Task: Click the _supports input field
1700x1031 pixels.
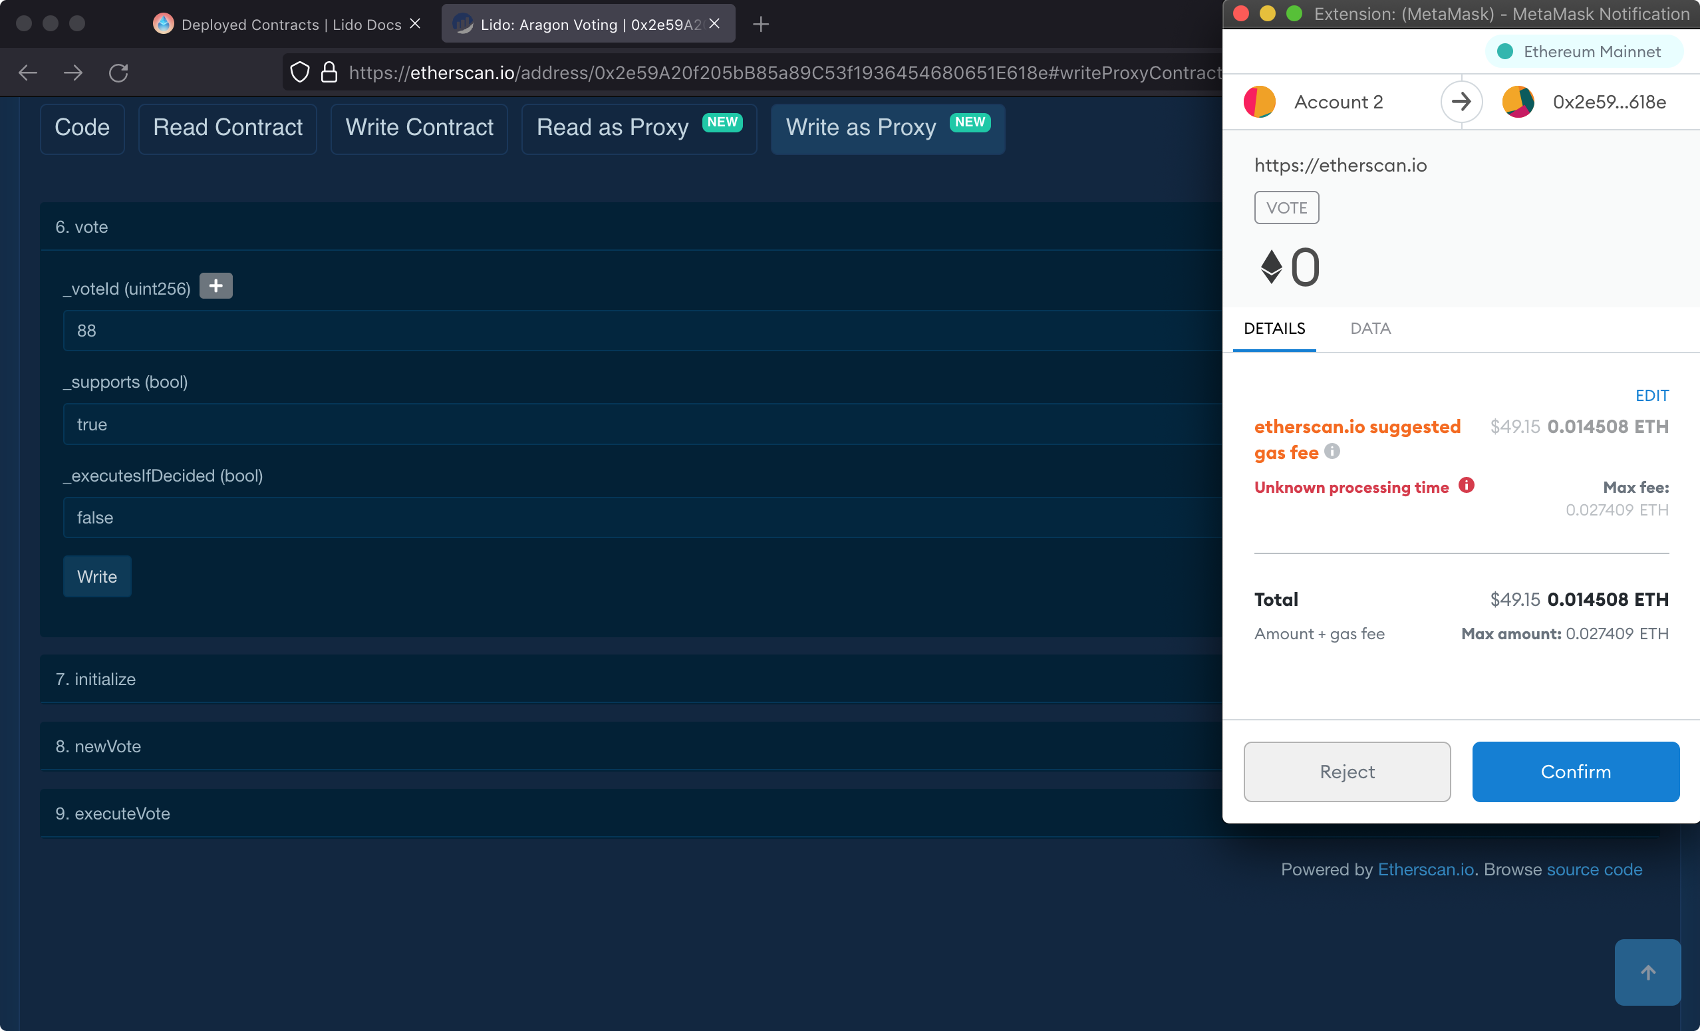Action: [x=642, y=424]
